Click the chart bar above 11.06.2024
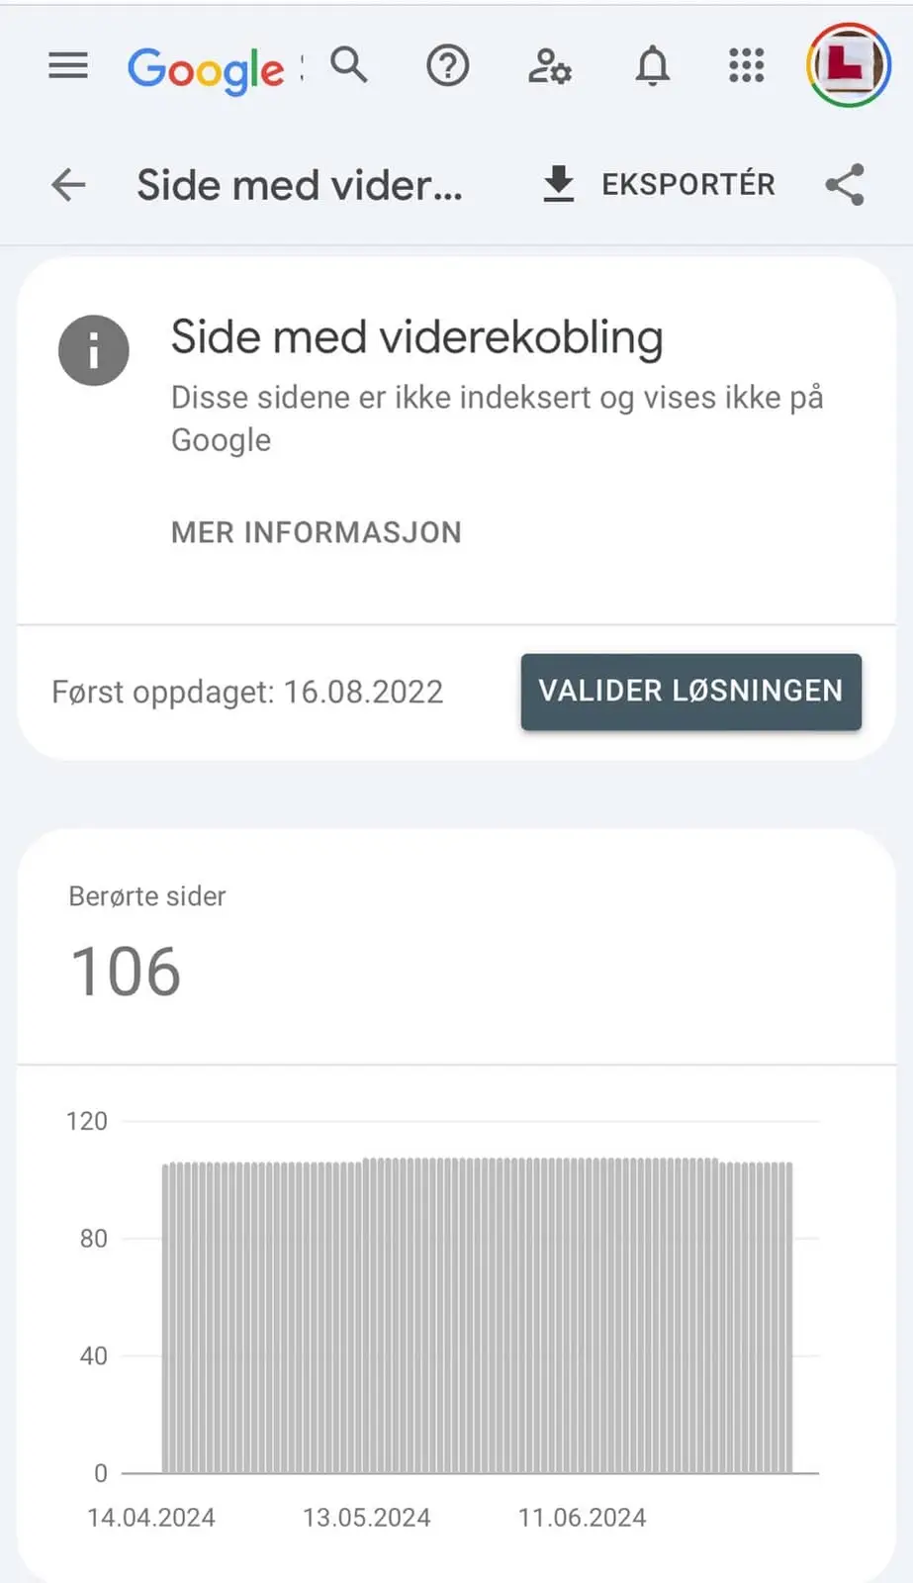The width and height of the screenshot is (913, 1583). 582,1316
